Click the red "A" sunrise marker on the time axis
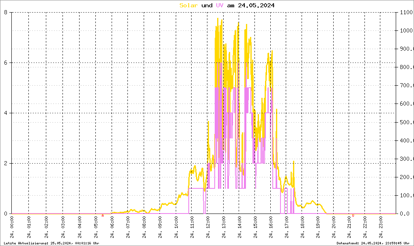The image size is (414, 246). (x=103, y=216)
